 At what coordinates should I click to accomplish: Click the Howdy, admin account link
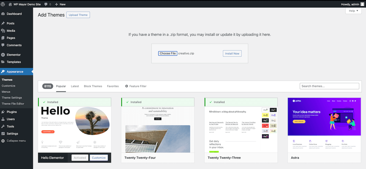[x=353, y=4]
